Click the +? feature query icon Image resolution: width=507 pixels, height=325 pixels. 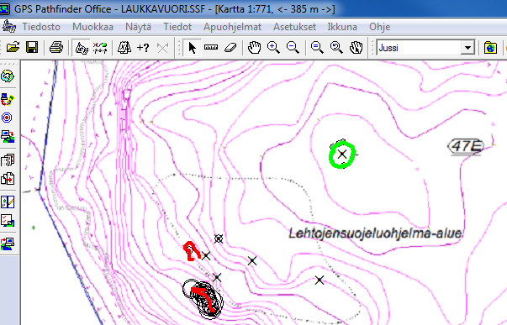click(x=143, y=48)
